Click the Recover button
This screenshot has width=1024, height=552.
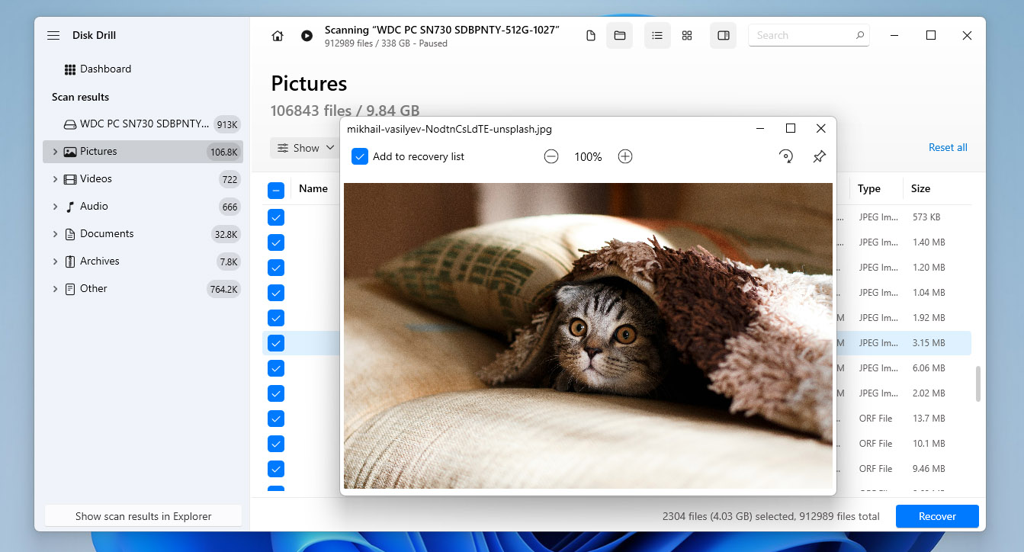tap(937, 516)
